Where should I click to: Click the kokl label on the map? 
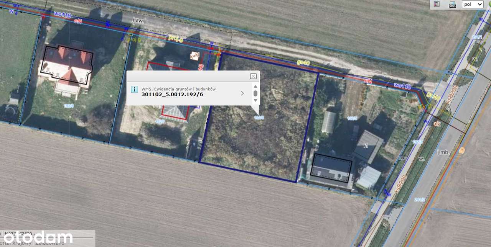(195, 56)
